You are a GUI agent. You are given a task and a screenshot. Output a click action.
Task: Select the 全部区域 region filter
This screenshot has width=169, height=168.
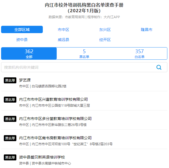(22, 30)
